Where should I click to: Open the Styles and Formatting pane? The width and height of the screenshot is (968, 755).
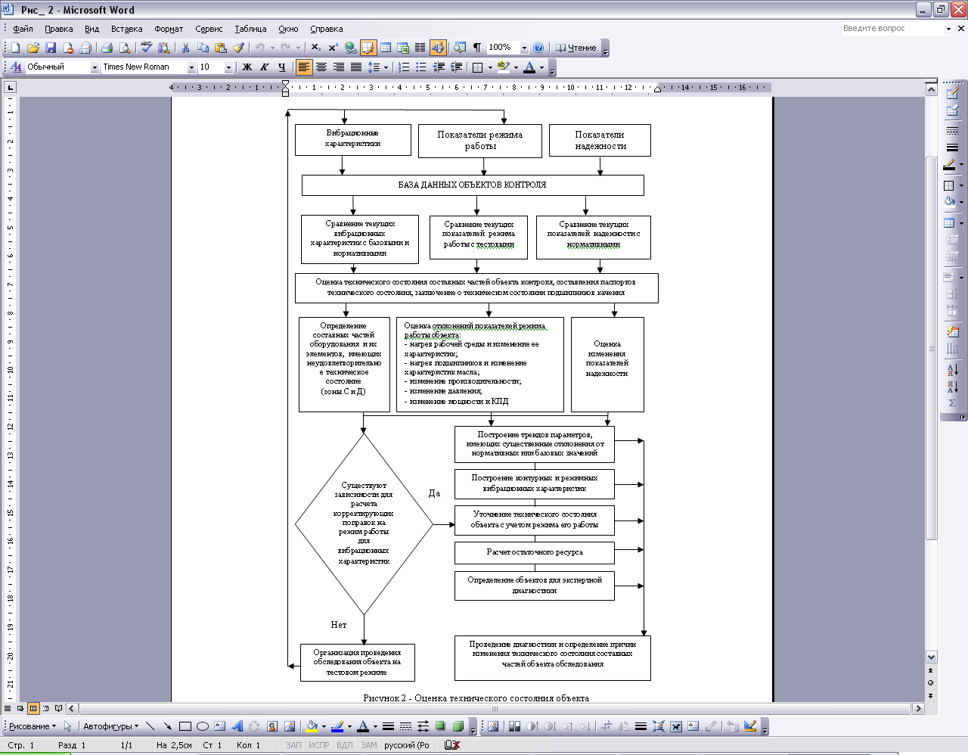pyautogui.click(x=15, y=67)
